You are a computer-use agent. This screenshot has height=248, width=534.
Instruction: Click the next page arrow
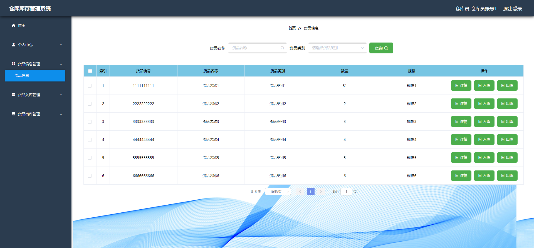pos(321,192)
